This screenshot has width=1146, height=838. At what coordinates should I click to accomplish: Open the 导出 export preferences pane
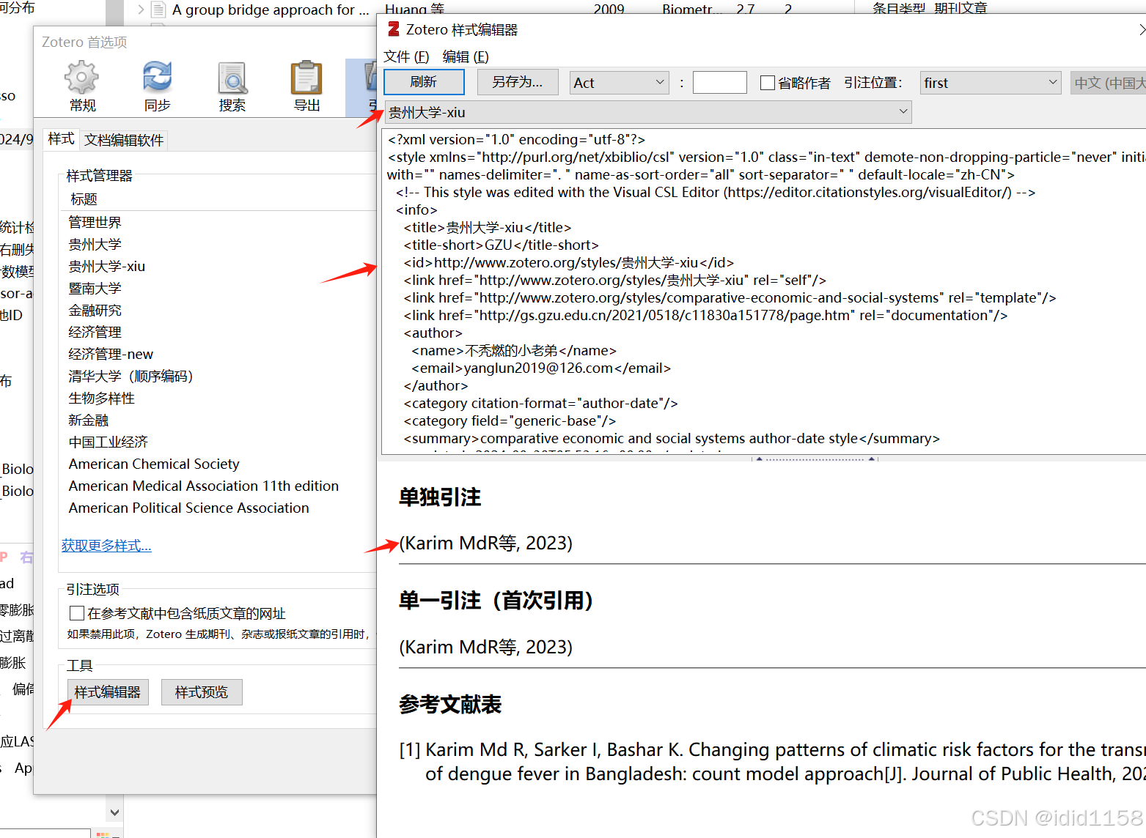pyautogui.click(x=306, y=87)
